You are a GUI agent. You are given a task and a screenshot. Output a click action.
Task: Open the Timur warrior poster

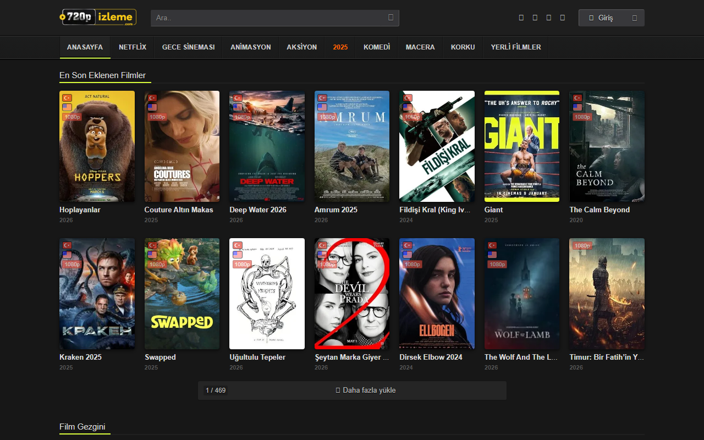pos(607,294)
